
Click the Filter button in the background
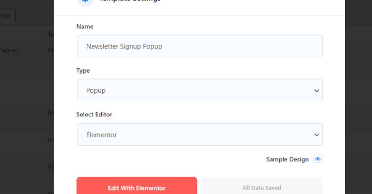point(6,15)
